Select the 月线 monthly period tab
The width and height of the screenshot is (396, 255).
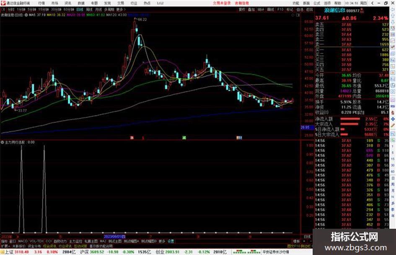98,9
